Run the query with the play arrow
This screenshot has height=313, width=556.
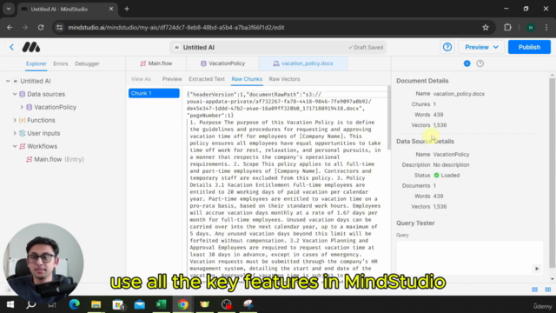point(537,269)
